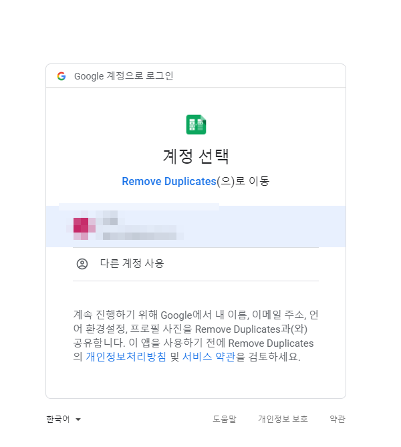401x447 pixels.
Task: Click the arrow next to 한국어
Action: (x=78, y=420)
